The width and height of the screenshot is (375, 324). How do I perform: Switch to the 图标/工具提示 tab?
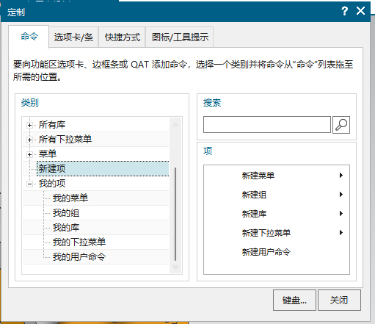[x=180, y=37]
